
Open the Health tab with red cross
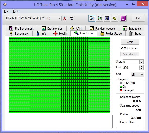pyautogui.click(x=60, y=34)
